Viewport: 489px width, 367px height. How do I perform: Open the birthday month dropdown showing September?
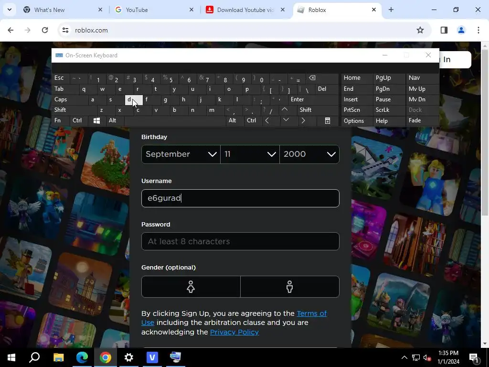coord(181,154)
